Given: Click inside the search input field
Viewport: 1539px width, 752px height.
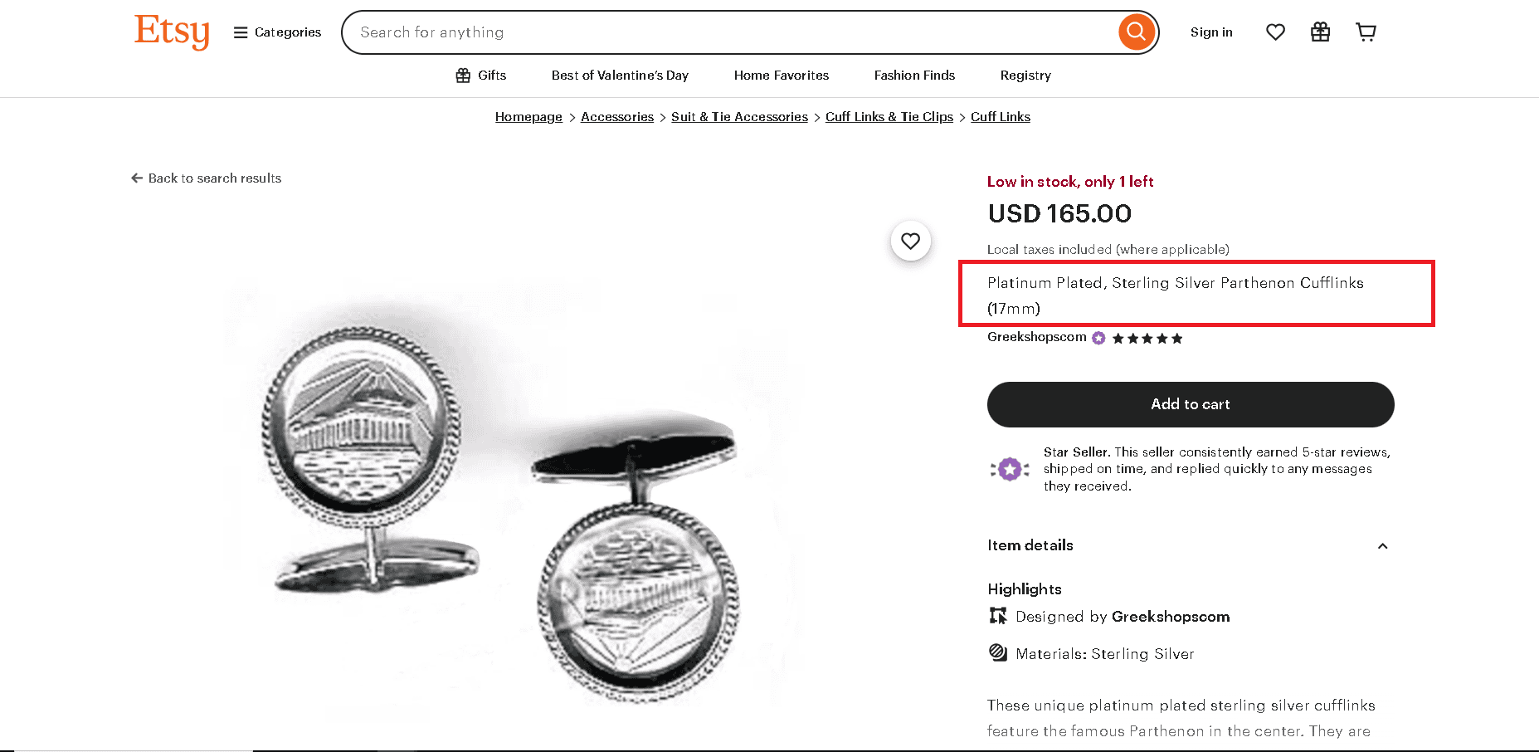Looking at the screenshot, I should pos(664,32).
